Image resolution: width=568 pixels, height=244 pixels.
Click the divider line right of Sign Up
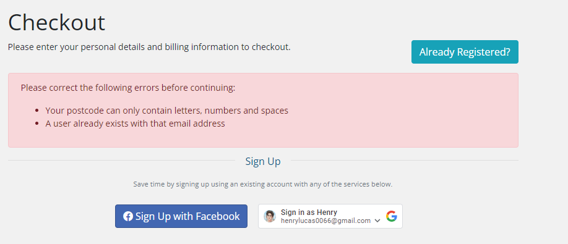404,161
